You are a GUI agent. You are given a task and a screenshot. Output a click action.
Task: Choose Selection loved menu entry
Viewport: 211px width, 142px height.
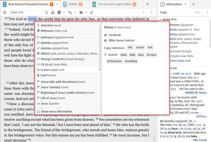point(68,25)
